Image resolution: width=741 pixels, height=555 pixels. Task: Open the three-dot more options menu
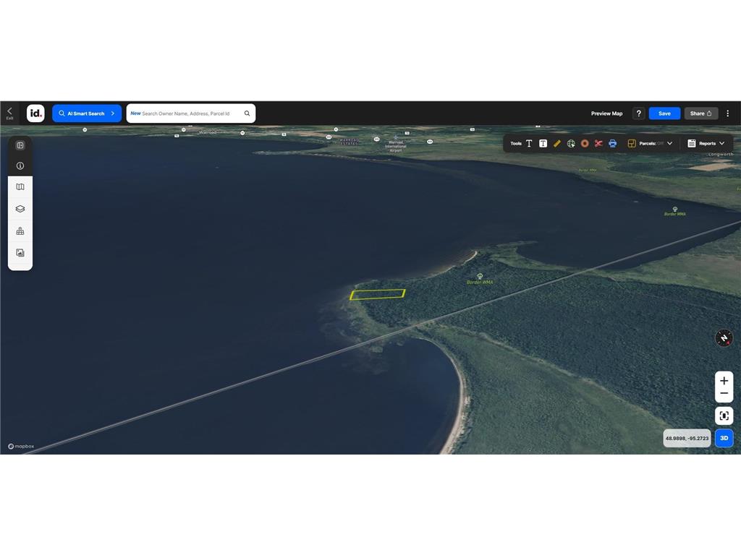coord(728,113)
